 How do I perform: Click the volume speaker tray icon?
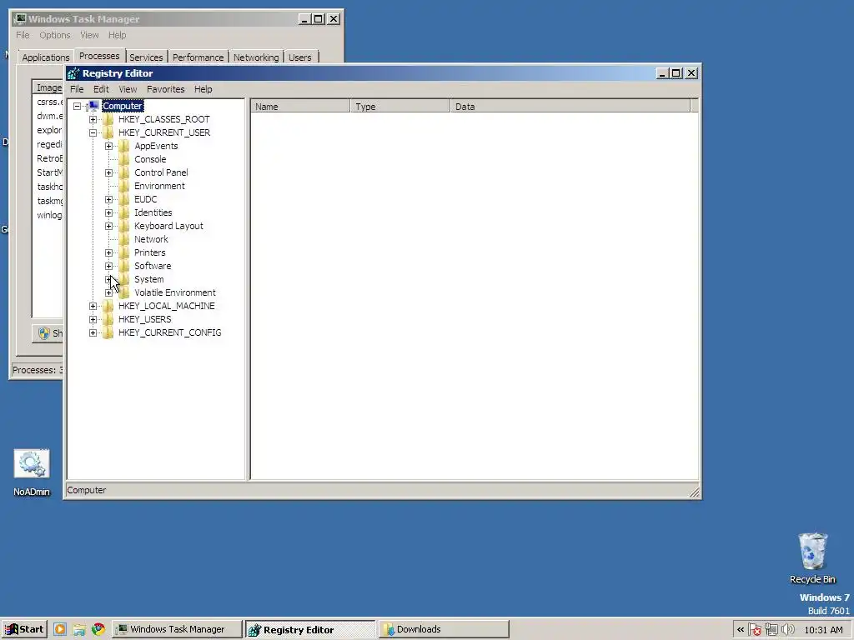click(787, 630)
